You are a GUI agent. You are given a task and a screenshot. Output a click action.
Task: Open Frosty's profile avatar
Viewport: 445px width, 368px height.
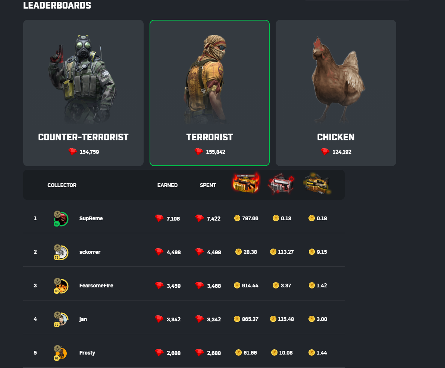point(60,353)
